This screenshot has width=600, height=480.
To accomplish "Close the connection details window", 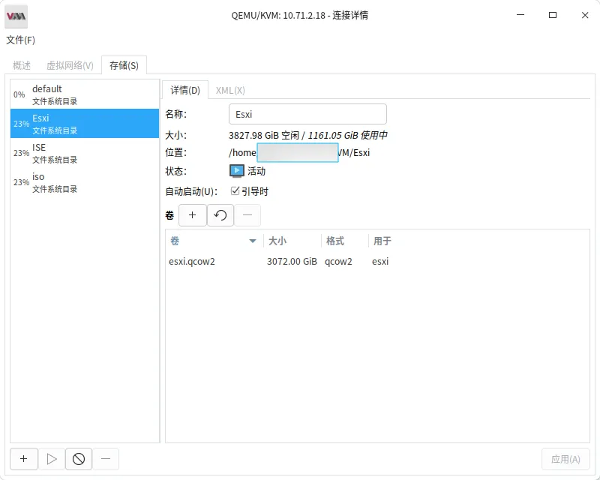I will (585, 15).
